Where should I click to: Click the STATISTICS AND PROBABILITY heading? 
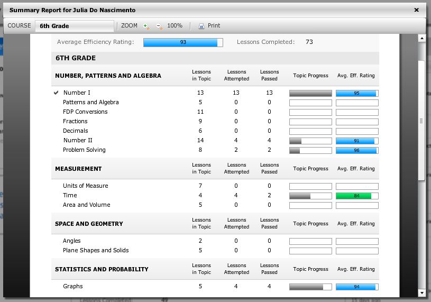[102, 269]
